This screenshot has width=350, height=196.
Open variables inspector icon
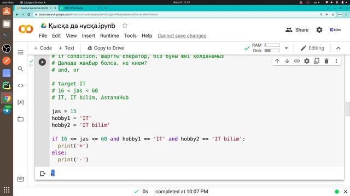(21, 102)
